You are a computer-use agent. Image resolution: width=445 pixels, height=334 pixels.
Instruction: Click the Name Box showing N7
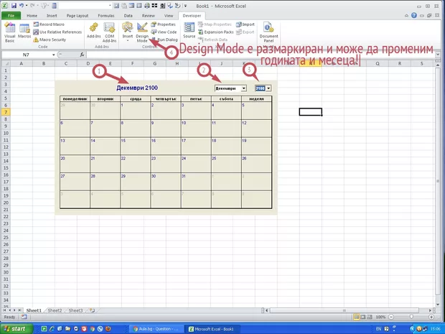(26, 55)
